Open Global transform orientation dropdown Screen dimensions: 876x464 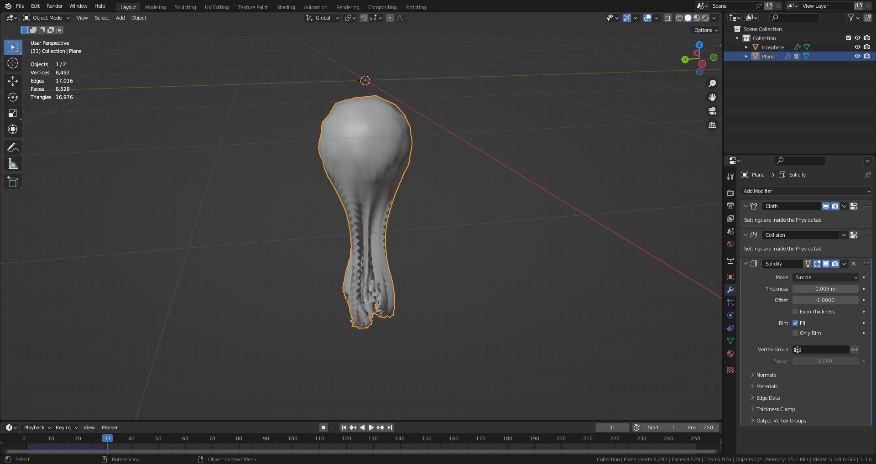[x=323, y=18]
